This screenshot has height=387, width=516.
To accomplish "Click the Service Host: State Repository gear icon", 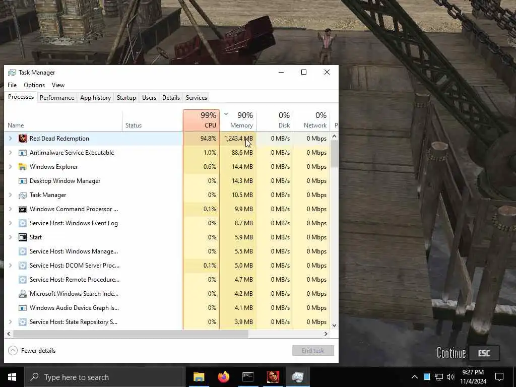I will tap(22, 322).
